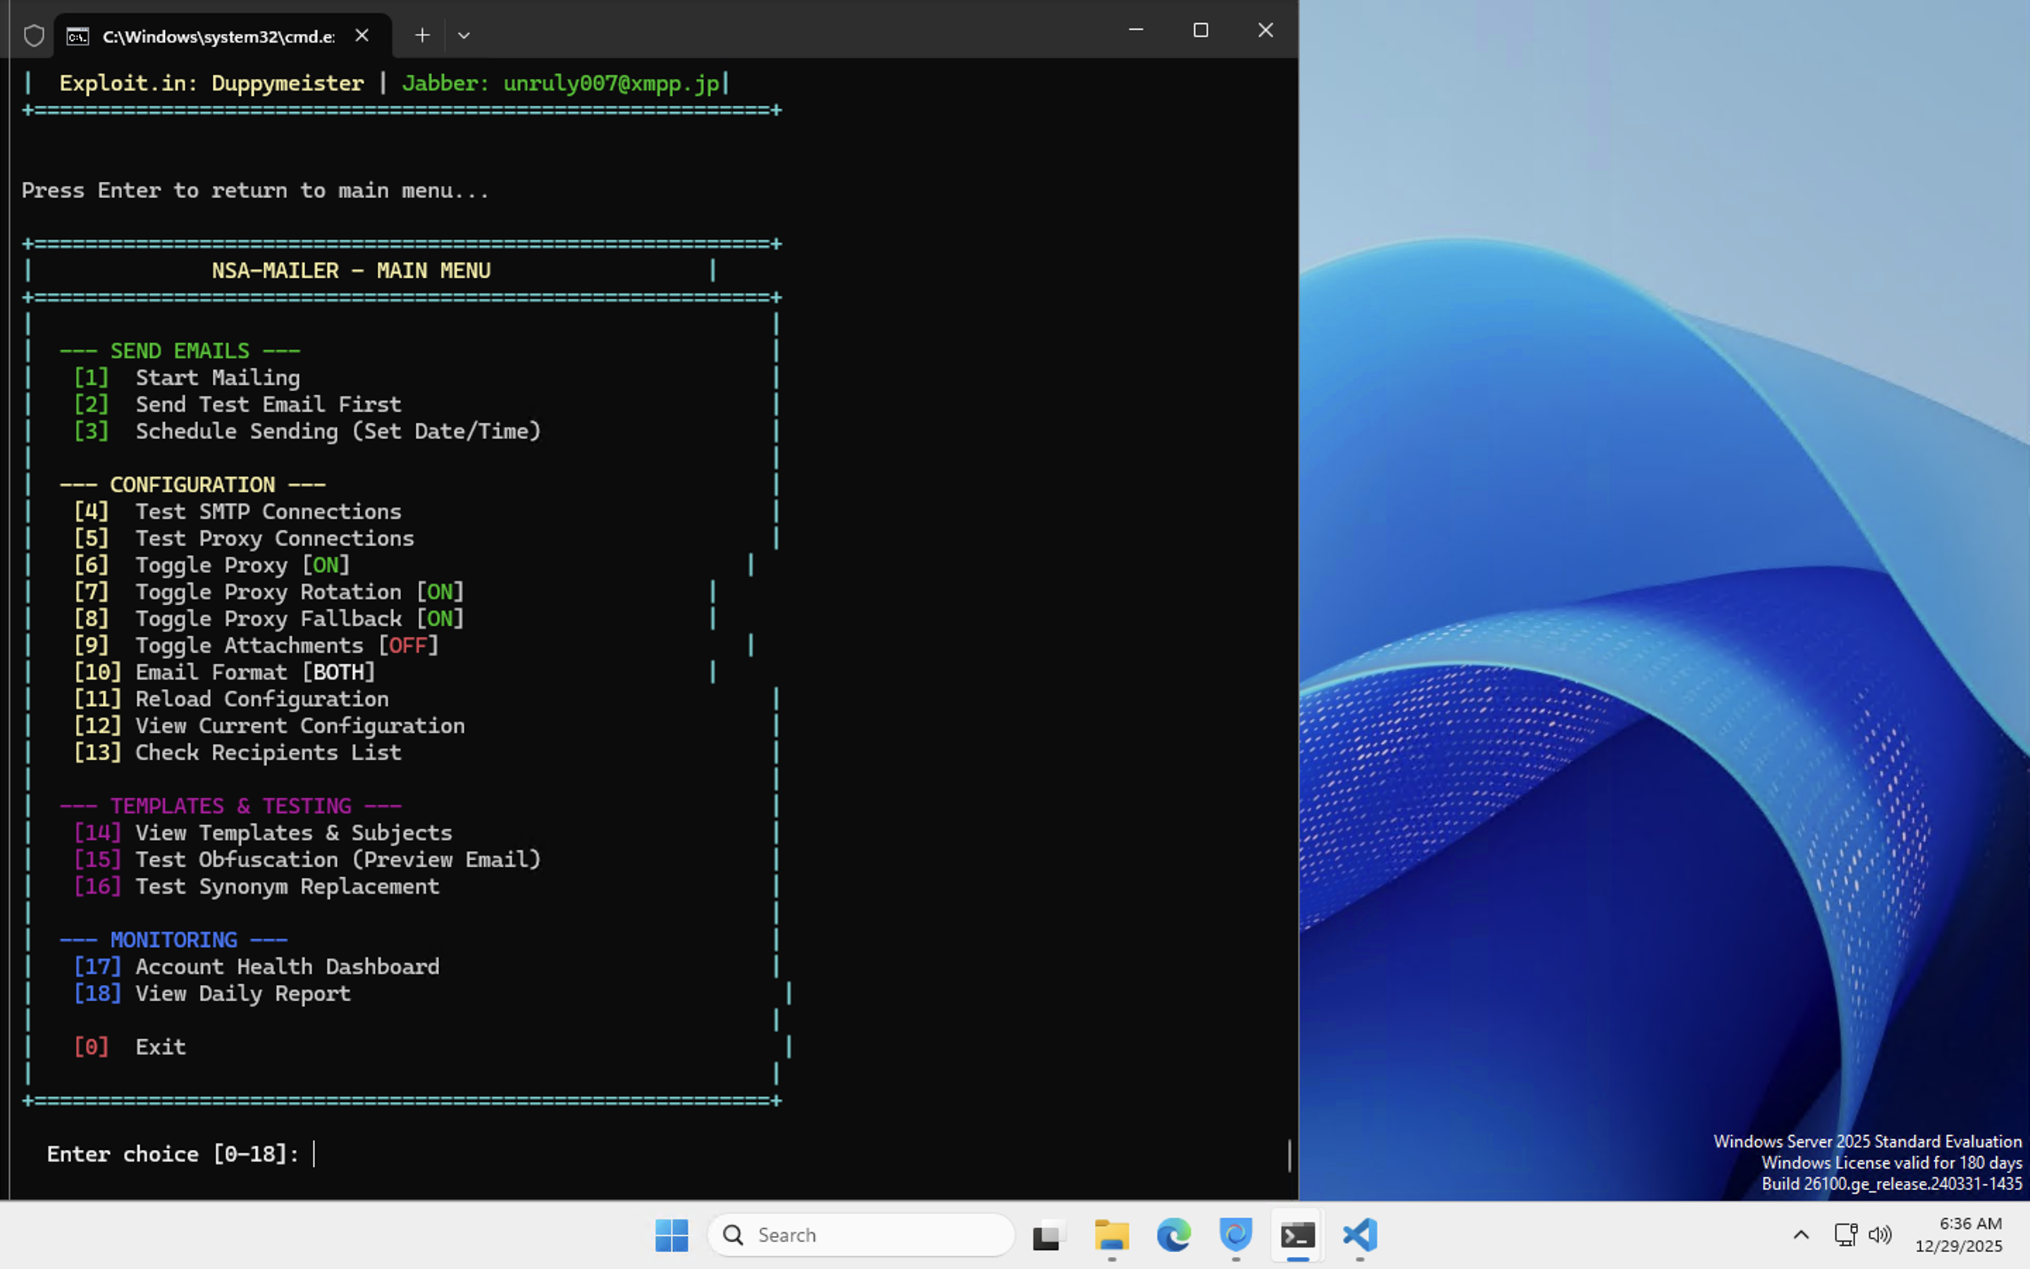The image size is (2030, 1269).
Task: Open the terminal tab dropdown chevron
Action: click(464, 35)
